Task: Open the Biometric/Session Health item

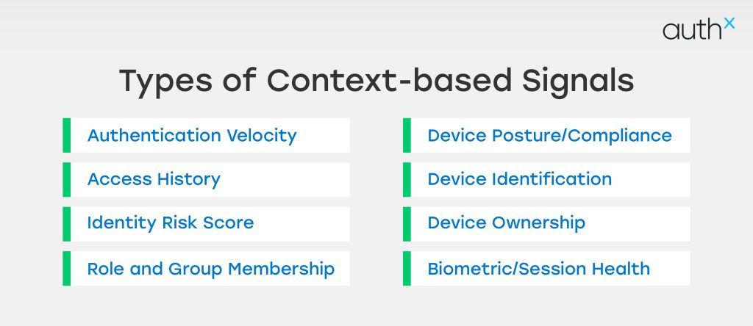Action: 538,269
